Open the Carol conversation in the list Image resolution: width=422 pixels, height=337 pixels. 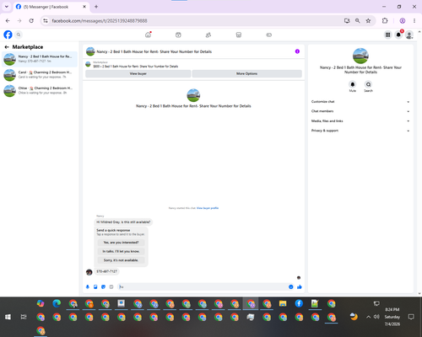(40, 75)
